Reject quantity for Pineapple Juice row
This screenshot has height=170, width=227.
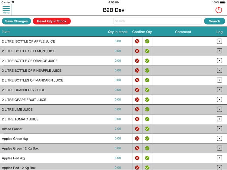point(137,70)
